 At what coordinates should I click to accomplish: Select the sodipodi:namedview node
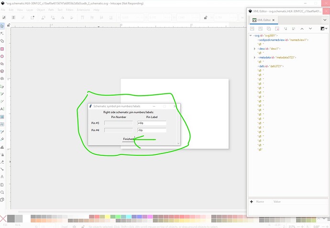point(283,40)
